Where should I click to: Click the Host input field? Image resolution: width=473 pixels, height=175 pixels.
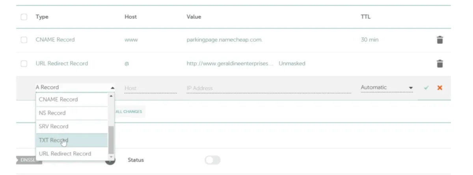[x=150, y=88]
